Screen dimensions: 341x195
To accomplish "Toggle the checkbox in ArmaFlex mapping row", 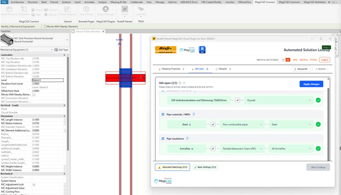I will (213, 148).
